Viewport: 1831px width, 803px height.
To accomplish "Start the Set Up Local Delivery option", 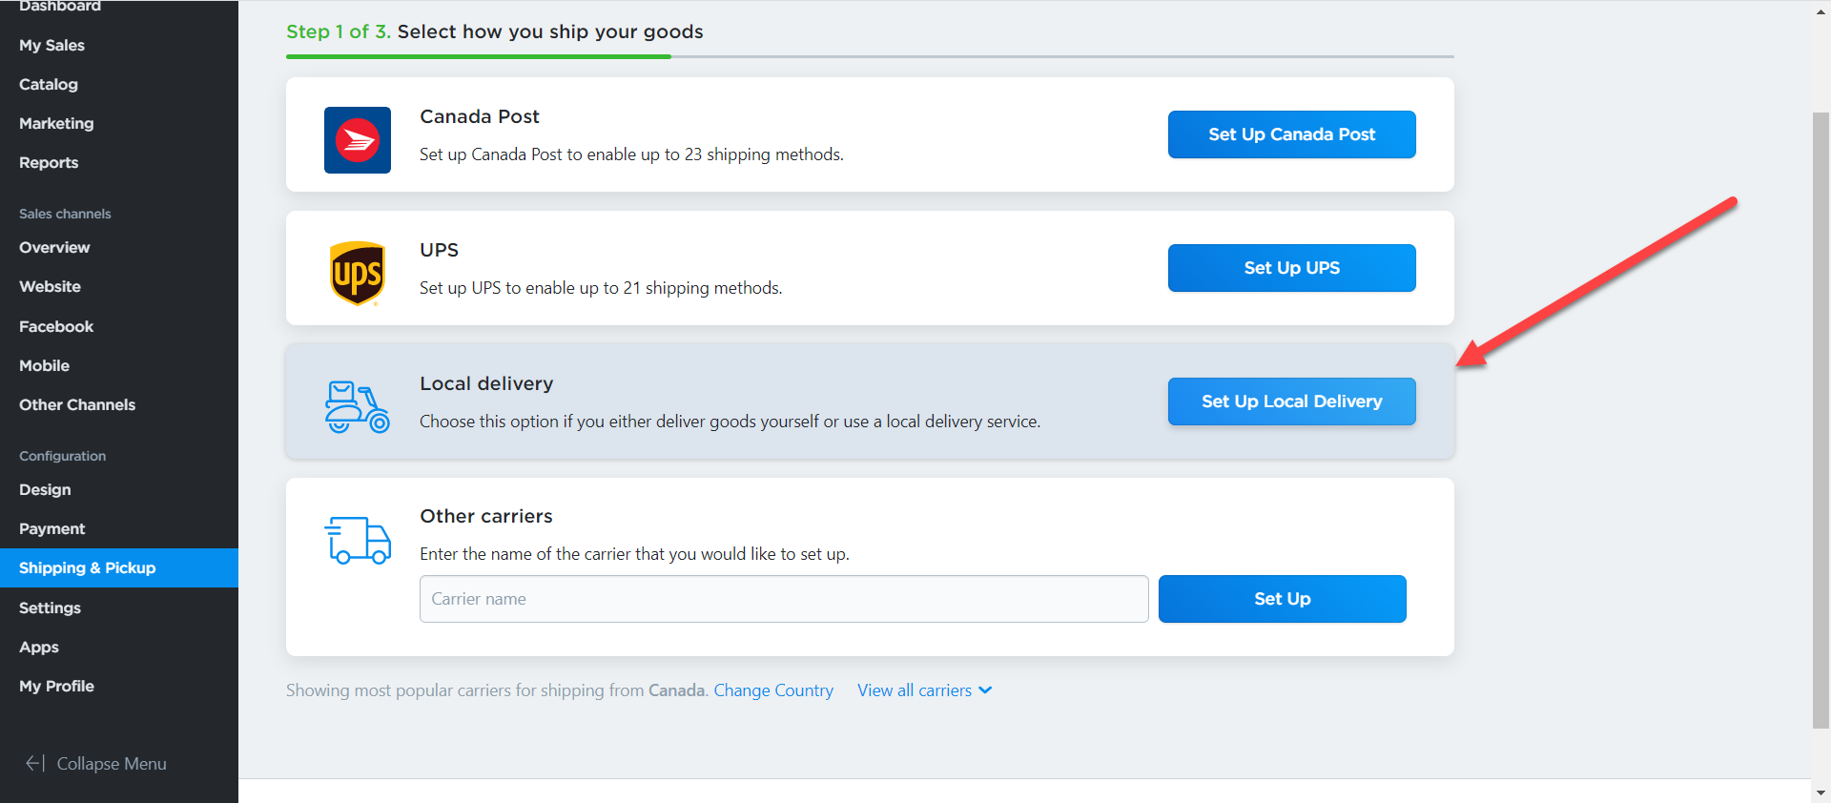I will (1291, 401).
